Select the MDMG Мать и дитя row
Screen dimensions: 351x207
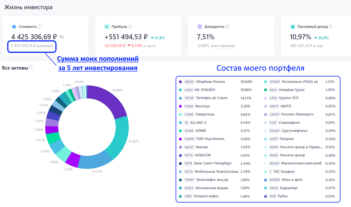pyautogui.click(x=300, y=180)
